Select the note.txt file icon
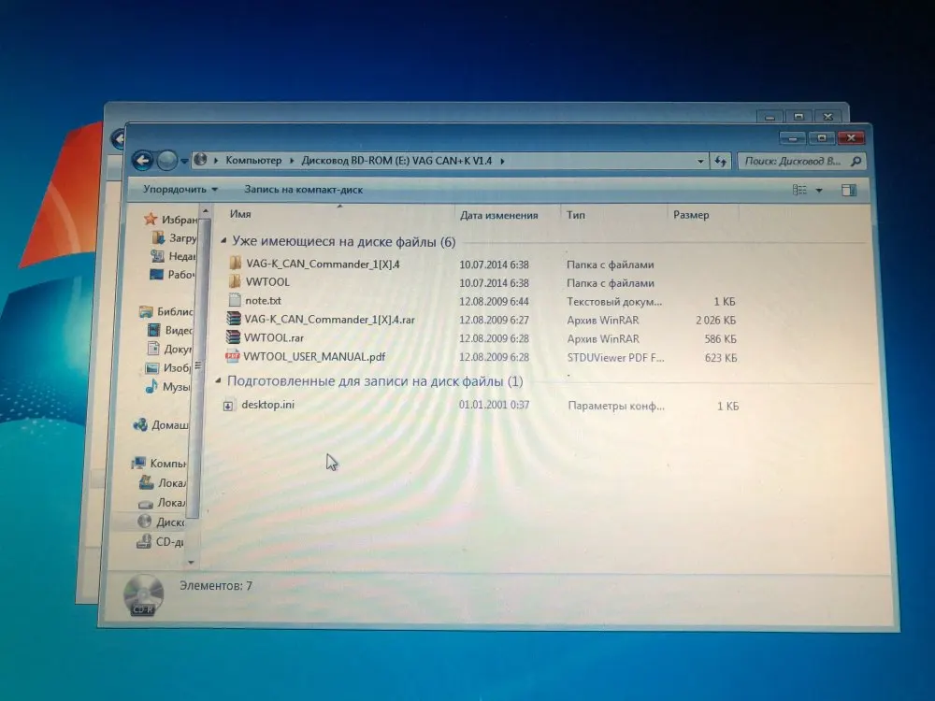Viewport: 935px width, 701px height. tap(235, 300)
